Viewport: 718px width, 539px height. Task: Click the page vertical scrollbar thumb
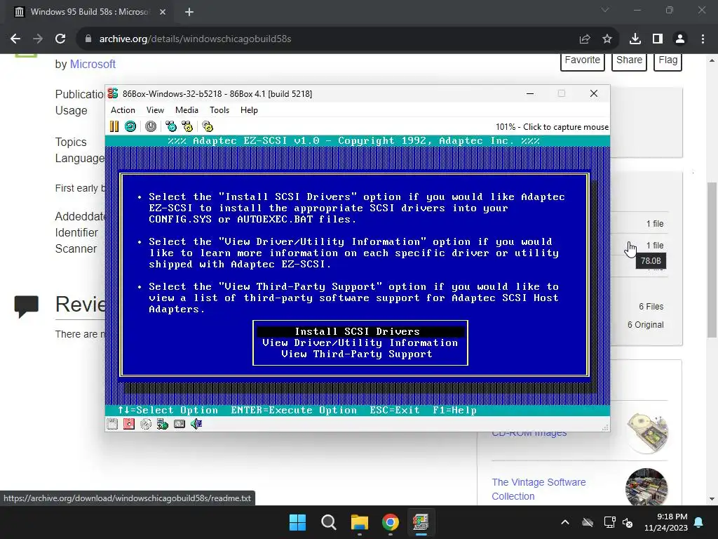(x=712, y=260)
